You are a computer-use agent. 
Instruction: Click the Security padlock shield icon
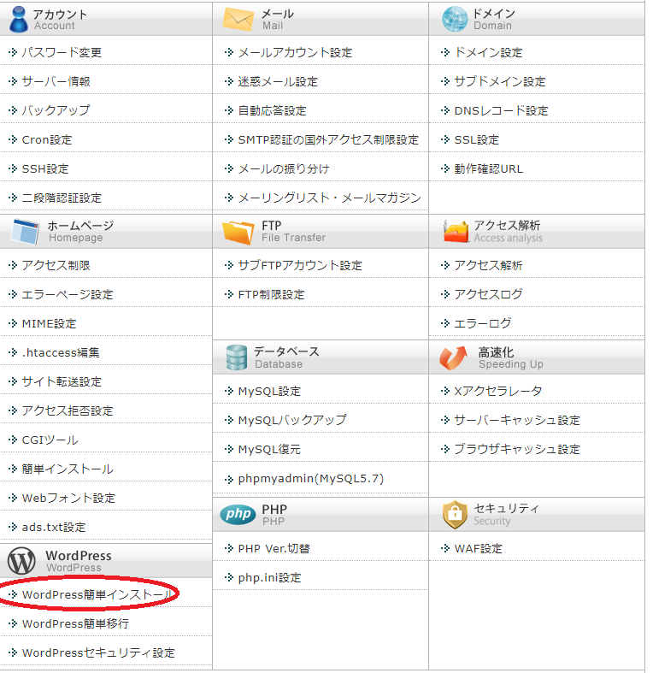tap(456, 514)
